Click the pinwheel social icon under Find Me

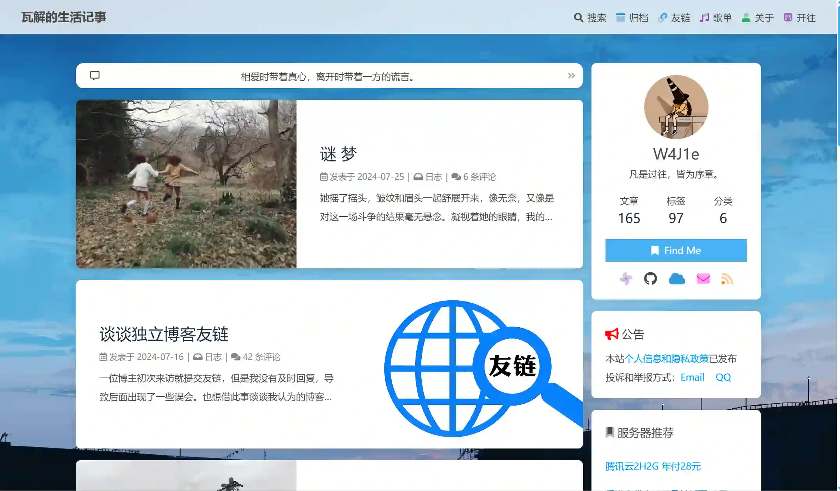[626, 279]
